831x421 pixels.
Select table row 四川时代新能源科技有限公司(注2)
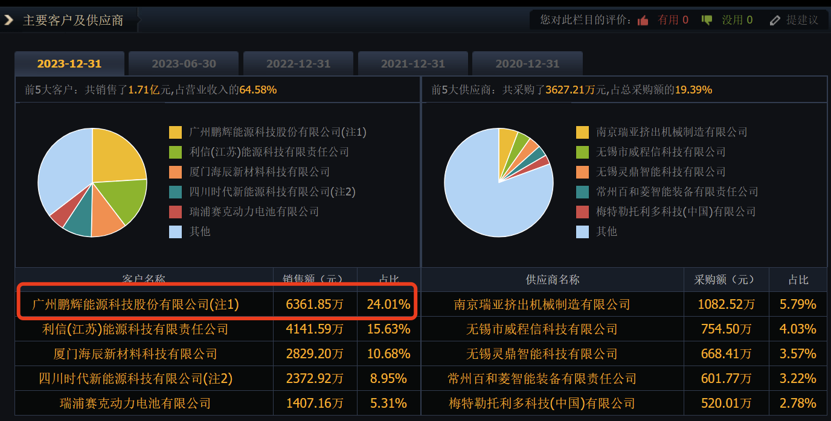pos(217,379)
